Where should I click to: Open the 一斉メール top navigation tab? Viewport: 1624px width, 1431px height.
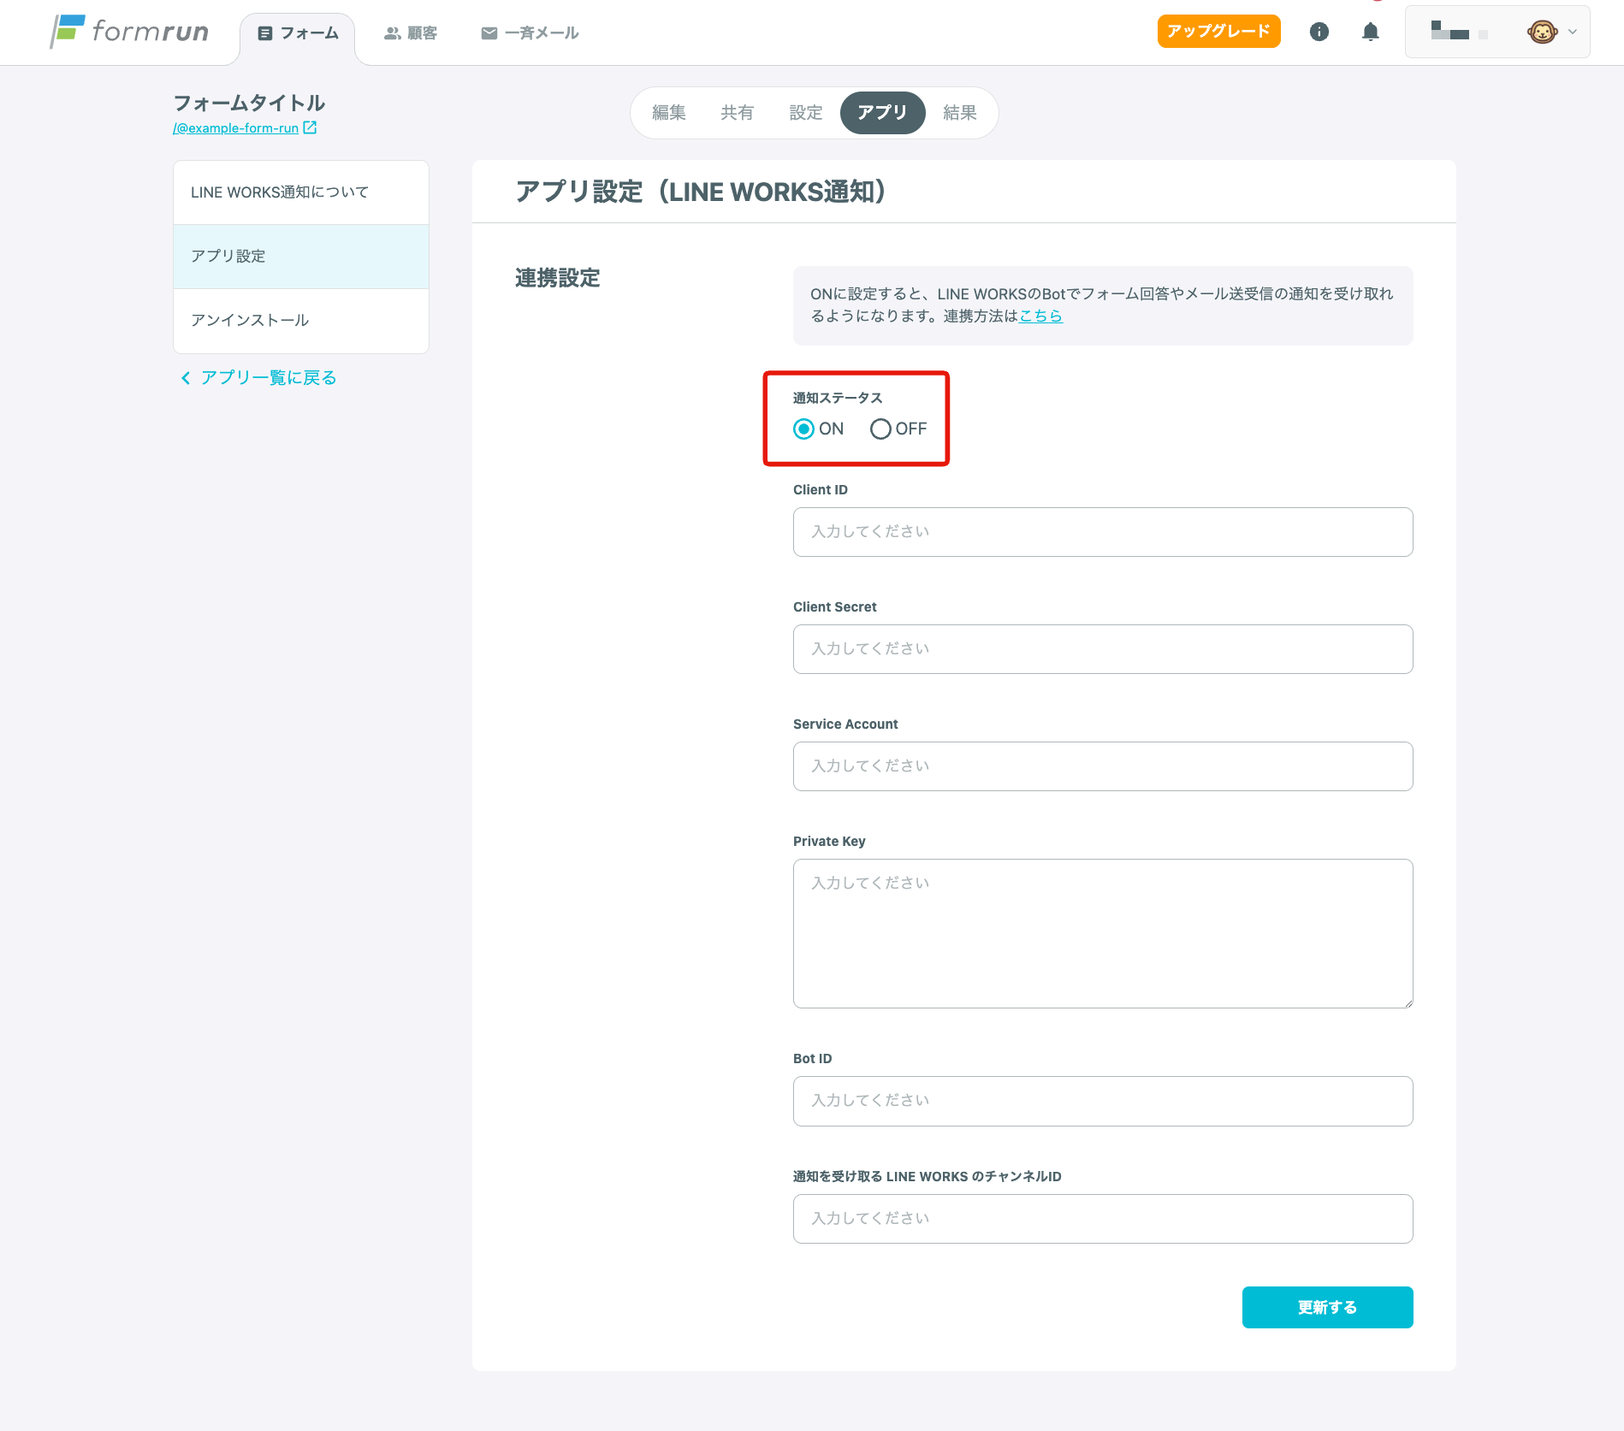530,33
